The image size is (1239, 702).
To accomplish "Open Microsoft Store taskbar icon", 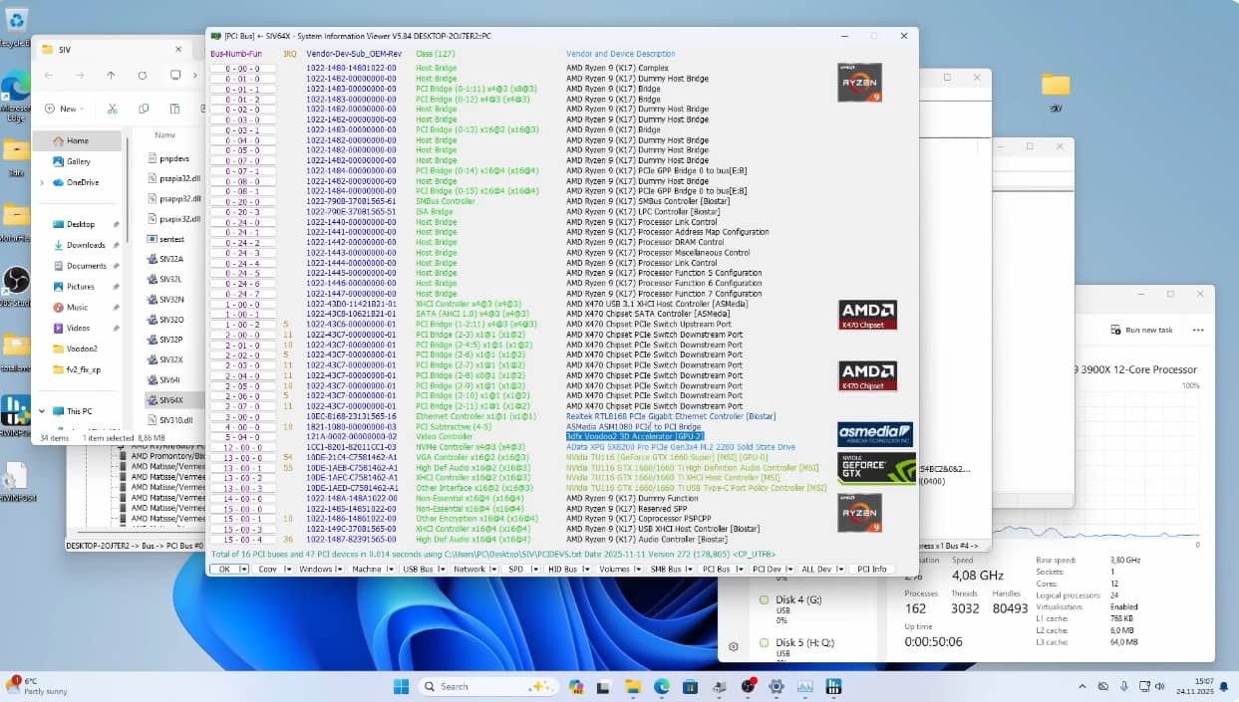I will [691, 686].
